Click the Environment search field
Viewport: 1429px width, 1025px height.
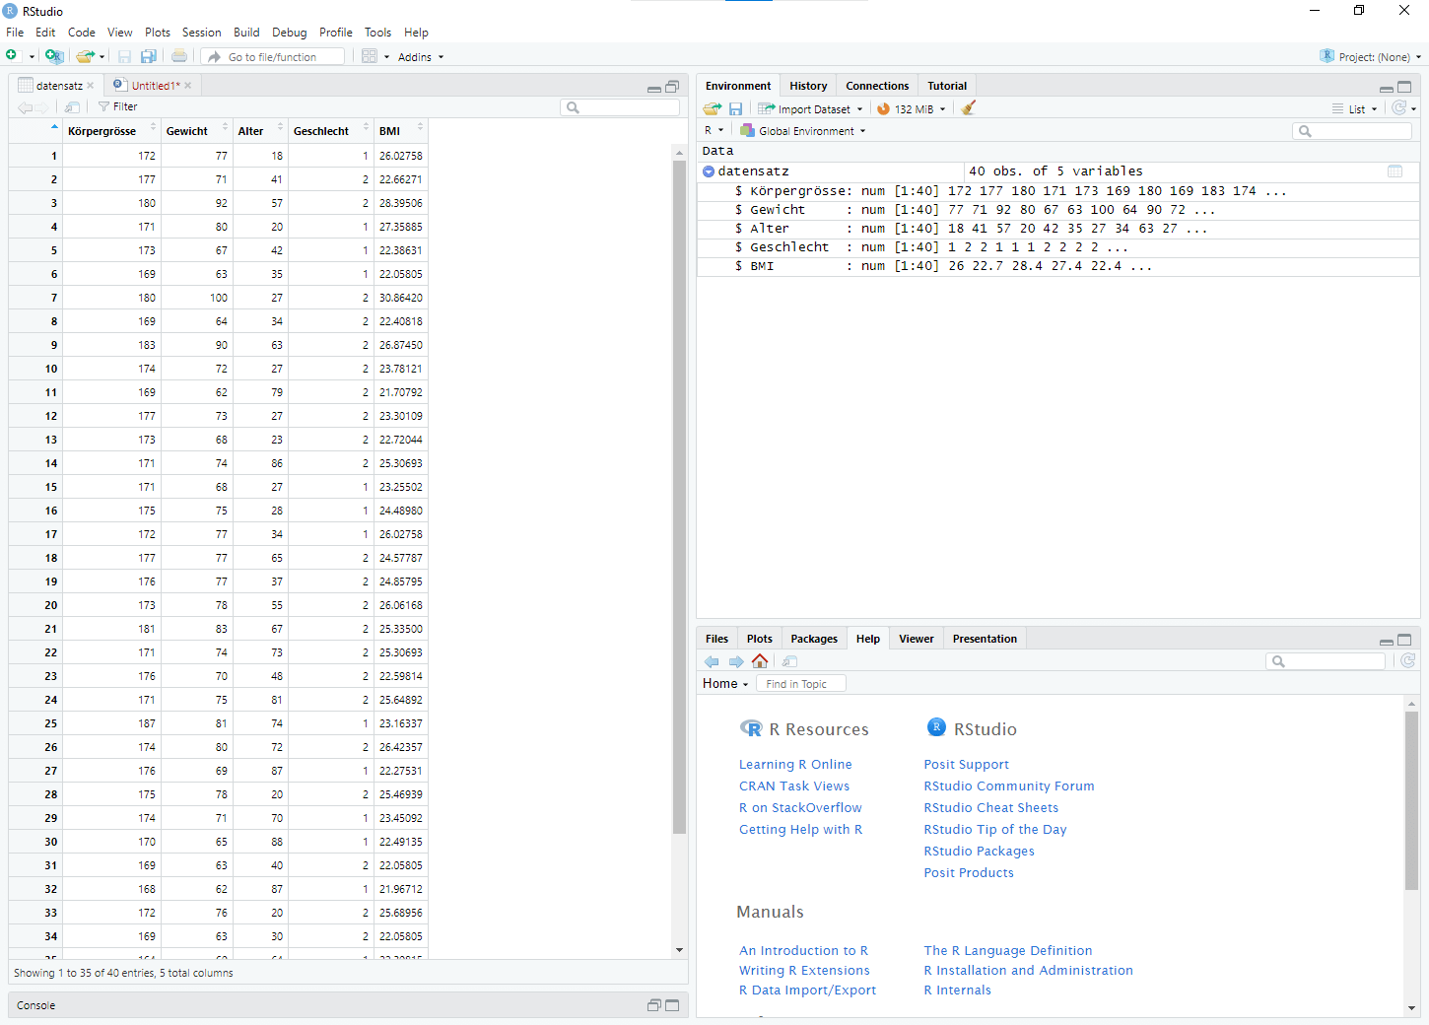click(x=1352, y=131)
